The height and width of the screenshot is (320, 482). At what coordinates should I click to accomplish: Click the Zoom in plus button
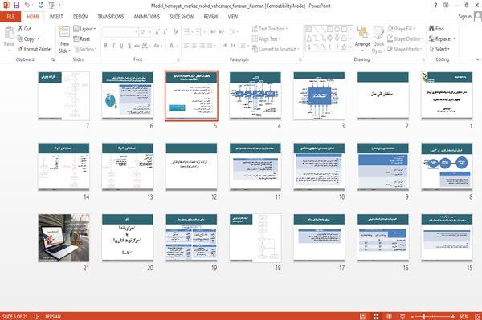452,316
